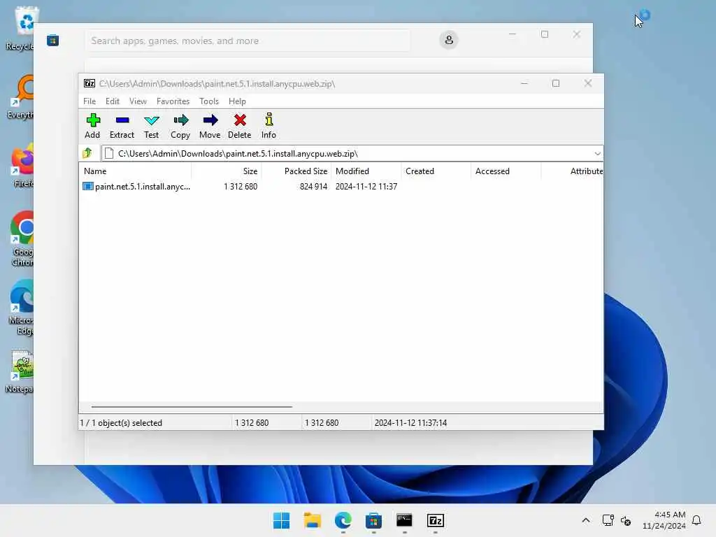Open the Google Chrome desktop shortcut
This screenshot has width=716, height=537.
[x=22, y=239]
